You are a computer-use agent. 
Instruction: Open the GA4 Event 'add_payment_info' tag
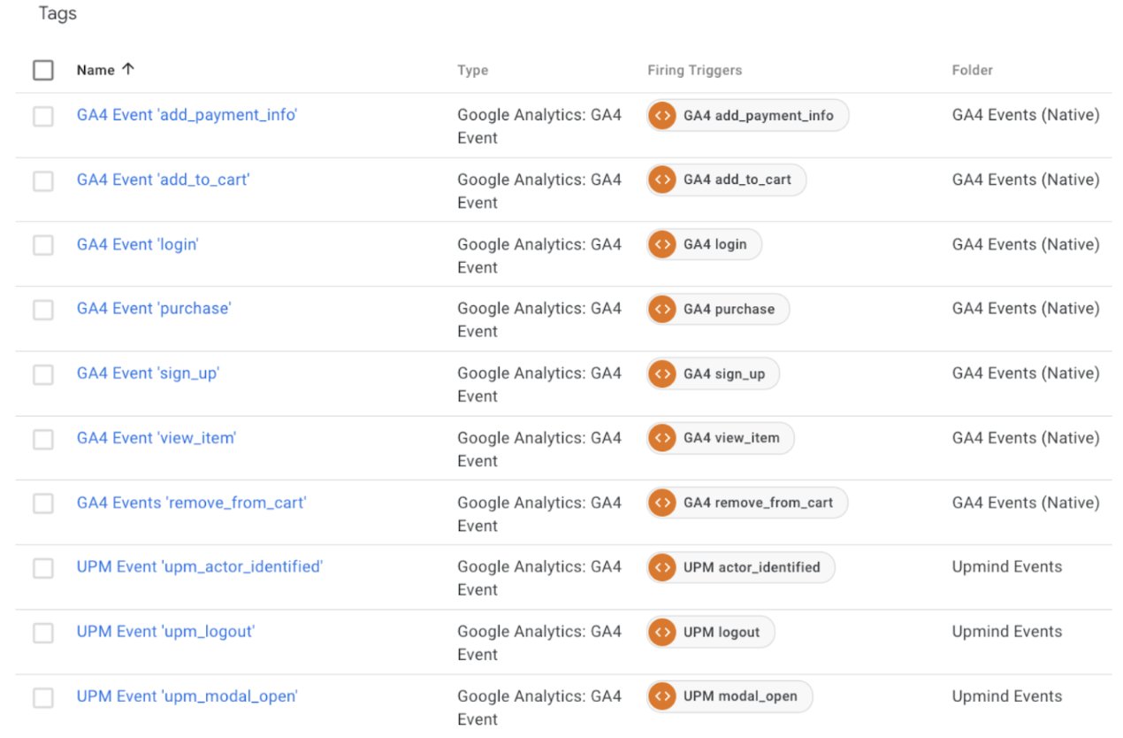[187, 115]
